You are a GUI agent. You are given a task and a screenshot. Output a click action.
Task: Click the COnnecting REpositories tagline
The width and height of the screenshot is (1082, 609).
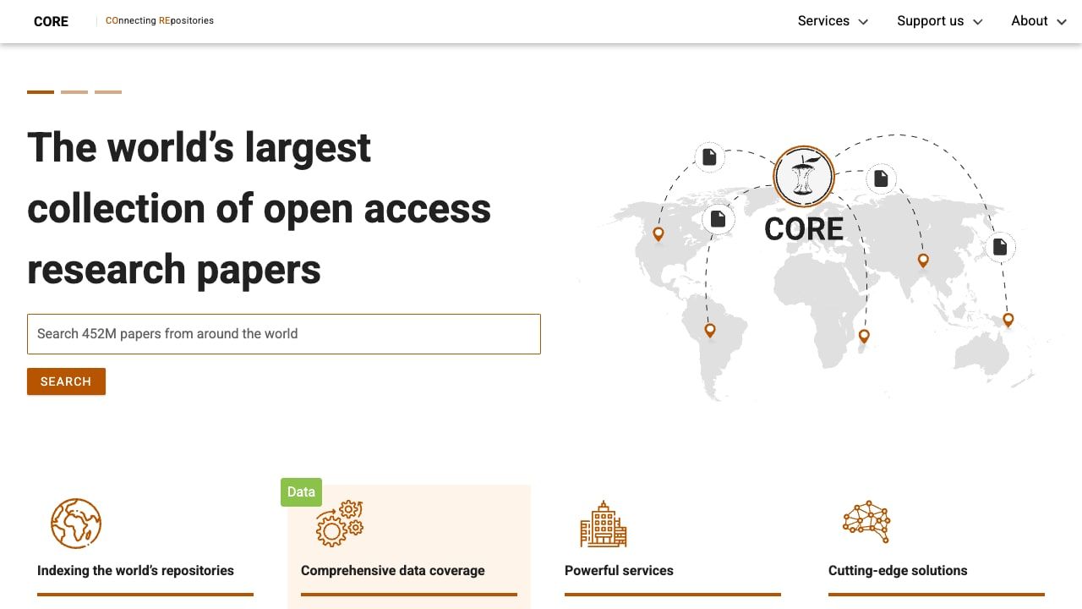pos(160,21)
